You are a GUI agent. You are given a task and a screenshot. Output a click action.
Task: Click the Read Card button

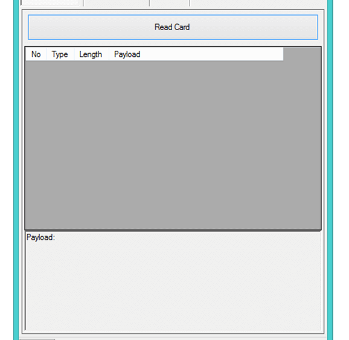coord(173,27)
